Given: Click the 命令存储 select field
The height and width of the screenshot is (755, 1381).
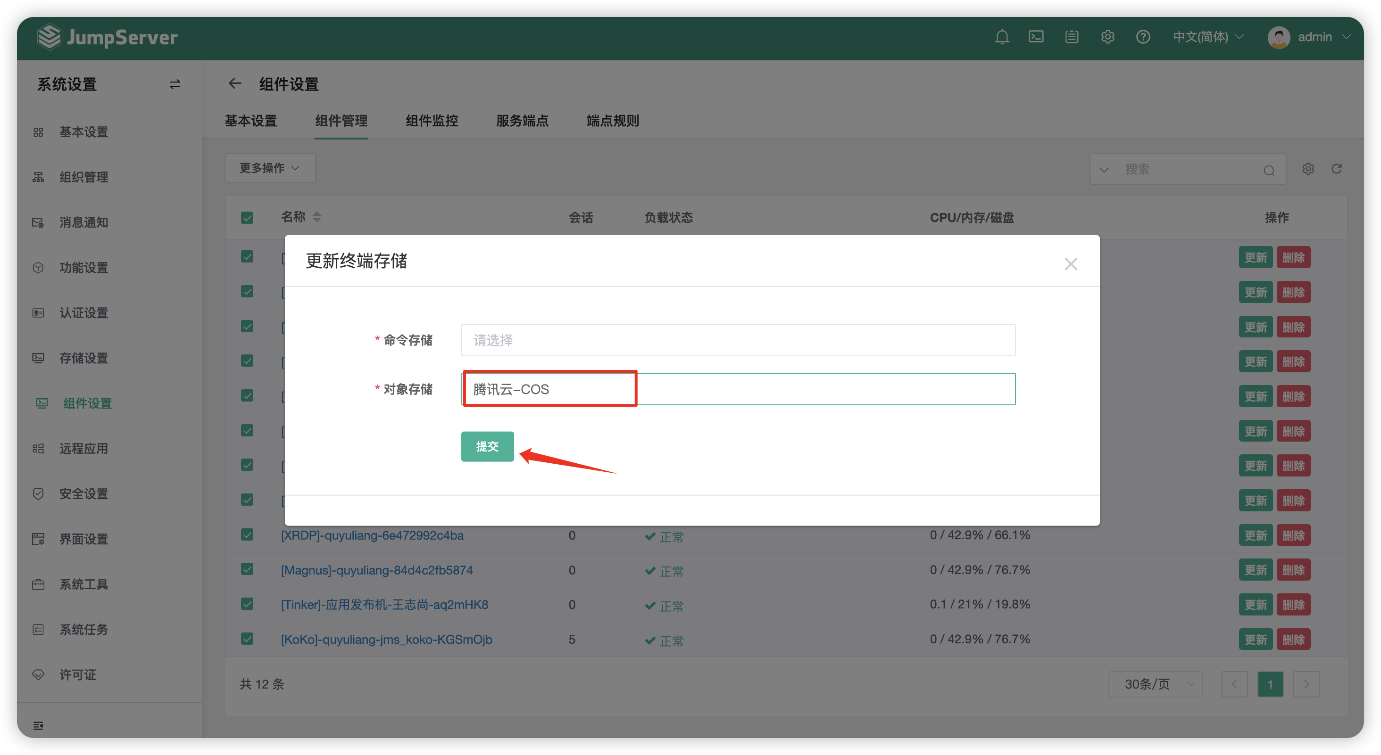Looking at the screenshot, I should [738, 340].
